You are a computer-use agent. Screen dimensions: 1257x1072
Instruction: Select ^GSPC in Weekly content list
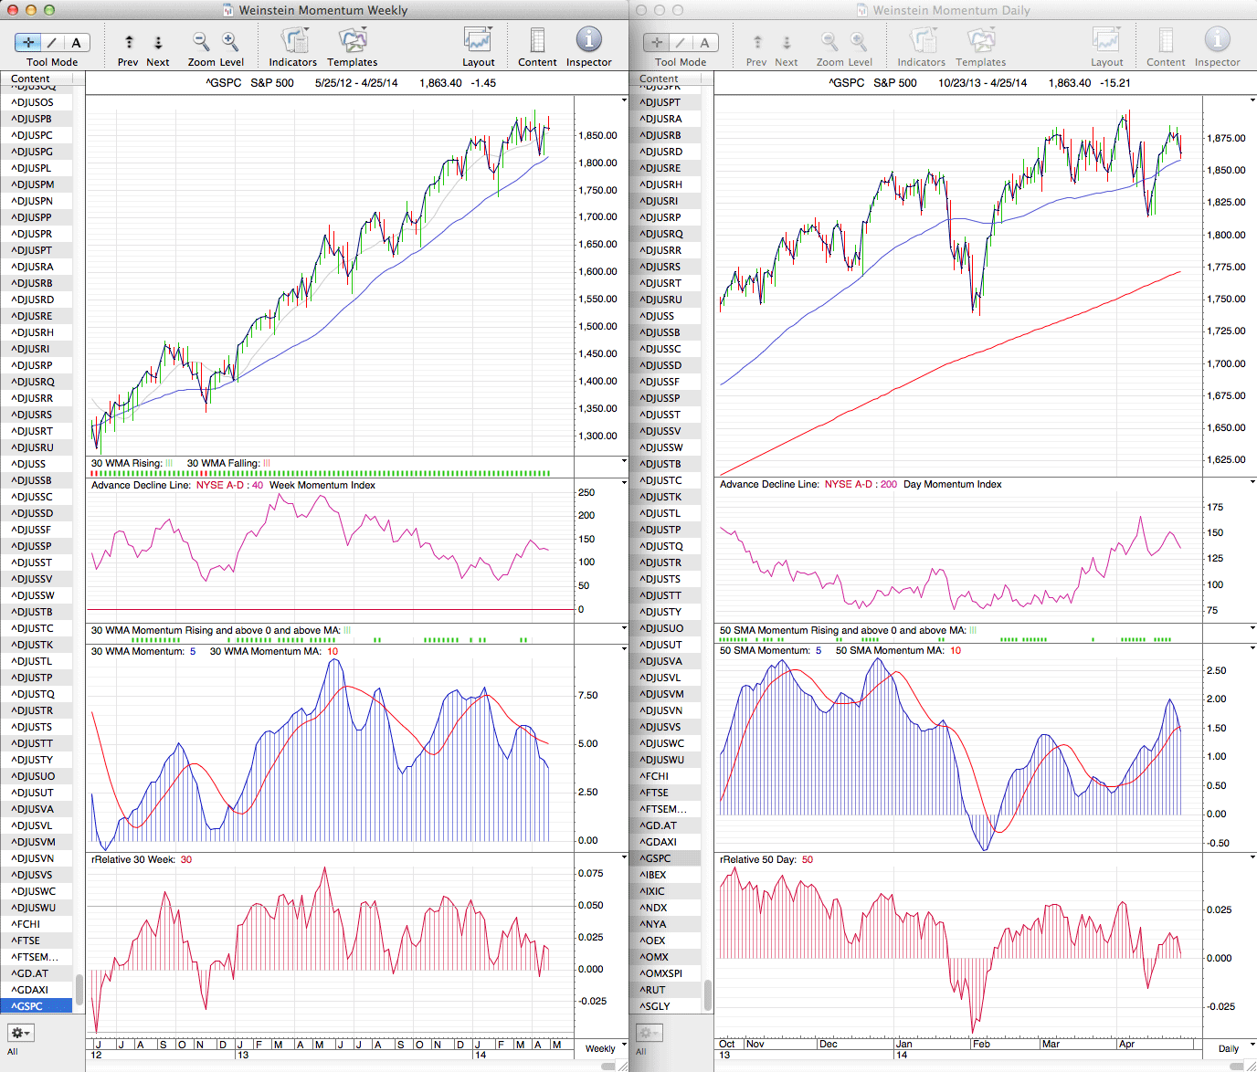coord(37,1006)
